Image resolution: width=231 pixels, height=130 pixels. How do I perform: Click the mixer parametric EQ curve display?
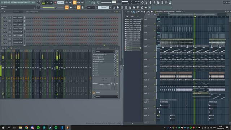[101, 83]
